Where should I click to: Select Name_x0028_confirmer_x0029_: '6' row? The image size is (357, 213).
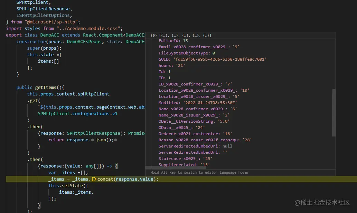(x=198, y=109)
